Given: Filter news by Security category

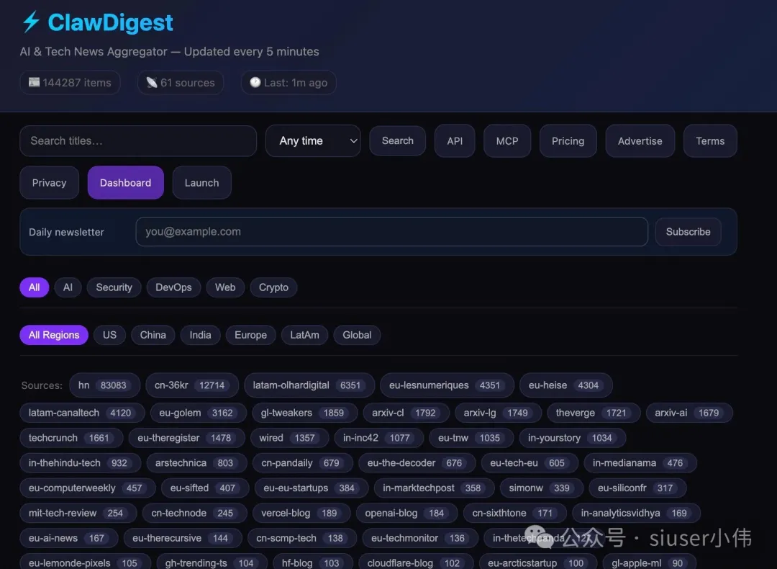Looking at the screenshot, I should [x=114, y=287].
